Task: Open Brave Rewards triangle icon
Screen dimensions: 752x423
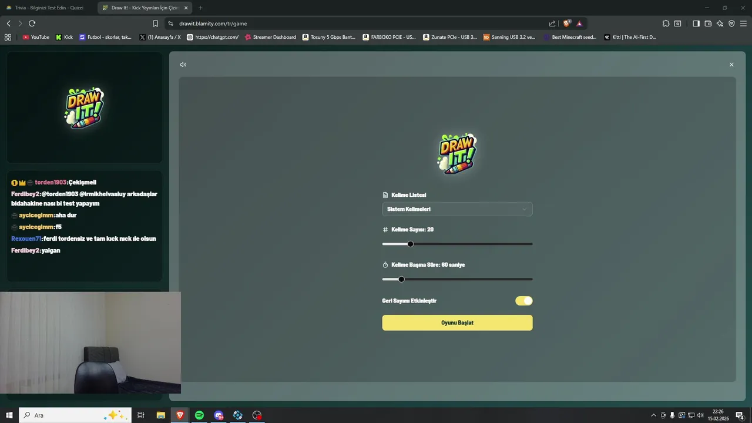Action: coord(579,23)
